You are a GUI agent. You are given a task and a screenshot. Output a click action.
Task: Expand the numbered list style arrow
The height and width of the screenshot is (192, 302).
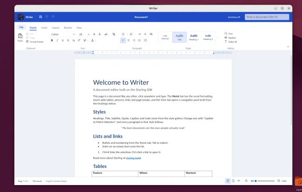click(x=135, y=34)
